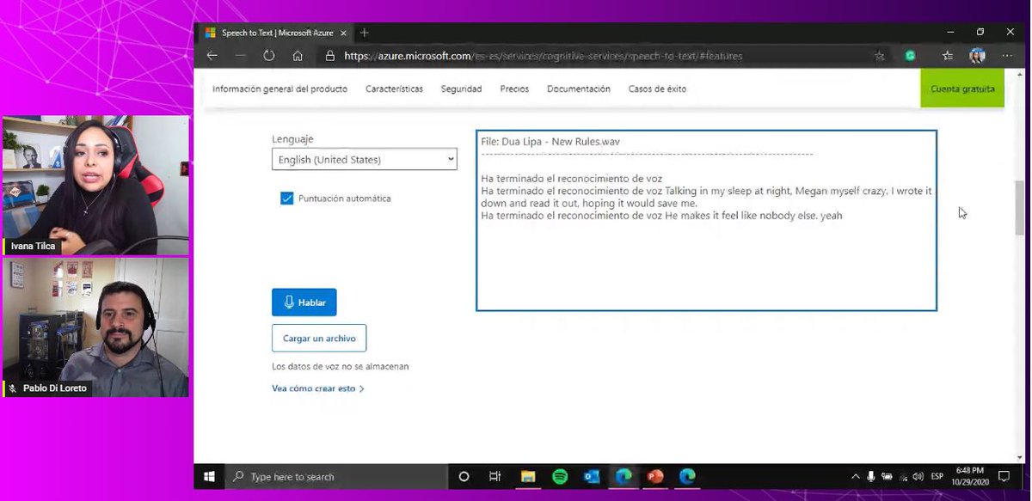Open Casos de éxito section
1032x501 pixels.
click(657, 89)
